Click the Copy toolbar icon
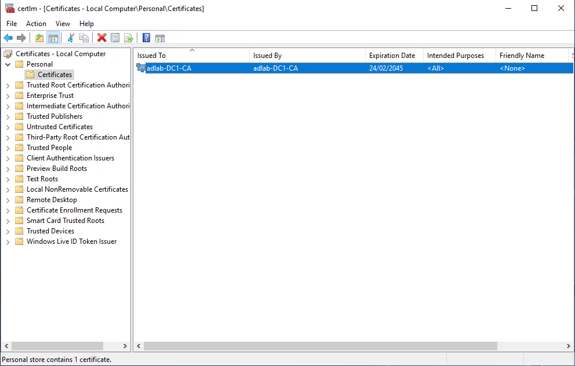The width and height of the screenshot is (575, 366). click(84, 38)
